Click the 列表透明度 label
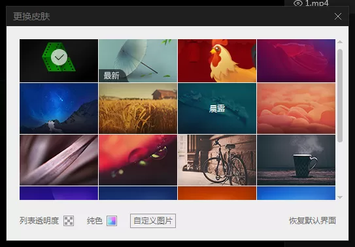This screenshot has height=247, width=355. pos(39,221)
